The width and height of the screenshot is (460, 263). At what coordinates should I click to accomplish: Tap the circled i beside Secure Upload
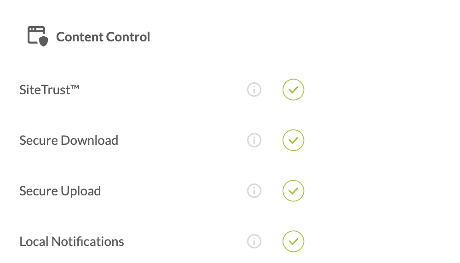tap(254, 191)
